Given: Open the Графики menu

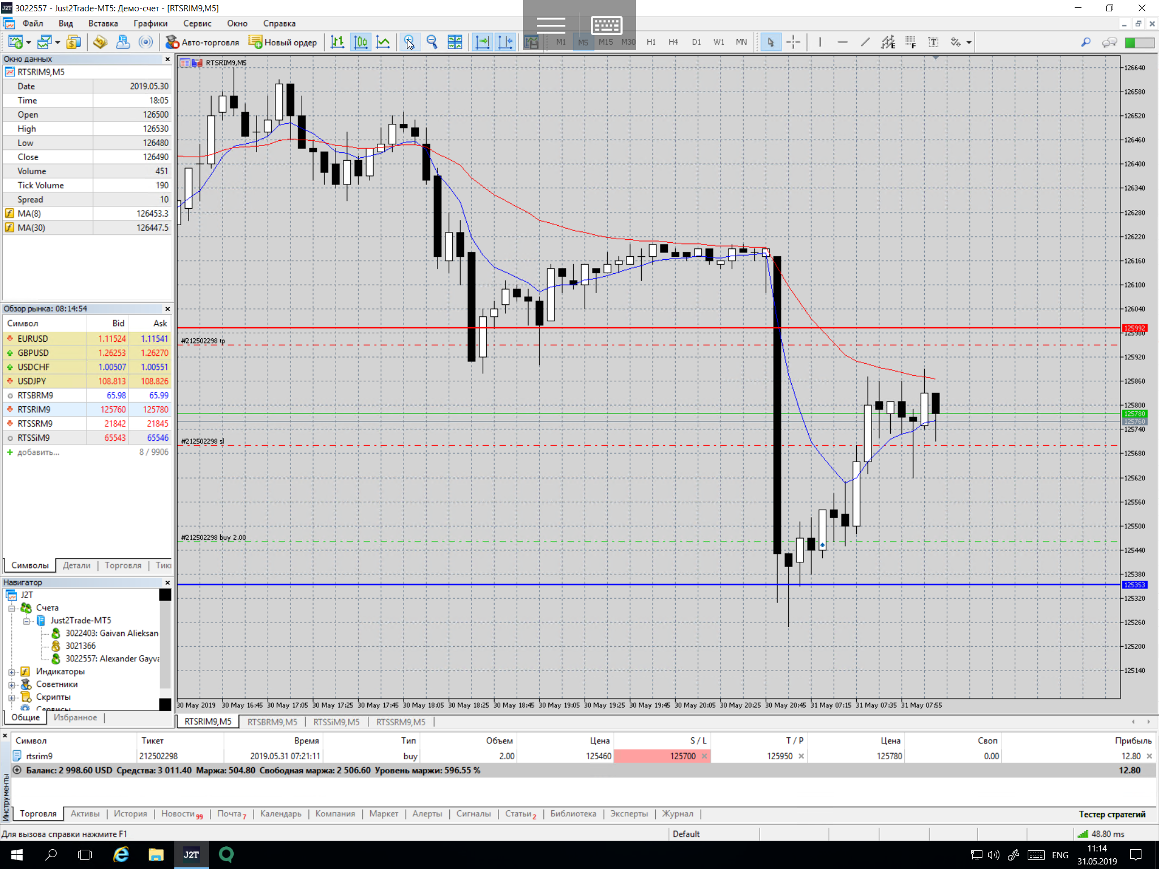Looking at the screenshot, I should pos(150,23).
